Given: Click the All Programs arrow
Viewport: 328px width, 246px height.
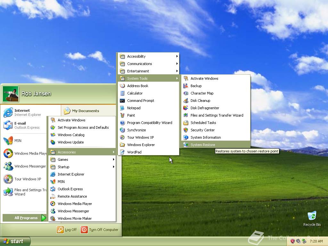Looking at the screenshot, I should click(x=44, y=218).
